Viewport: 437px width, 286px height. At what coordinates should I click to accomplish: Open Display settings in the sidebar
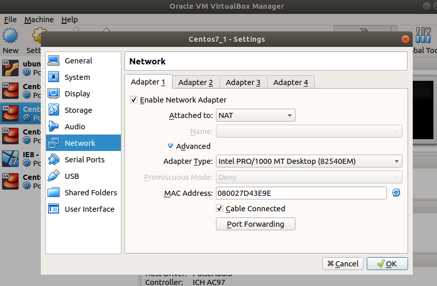(77, 94)
